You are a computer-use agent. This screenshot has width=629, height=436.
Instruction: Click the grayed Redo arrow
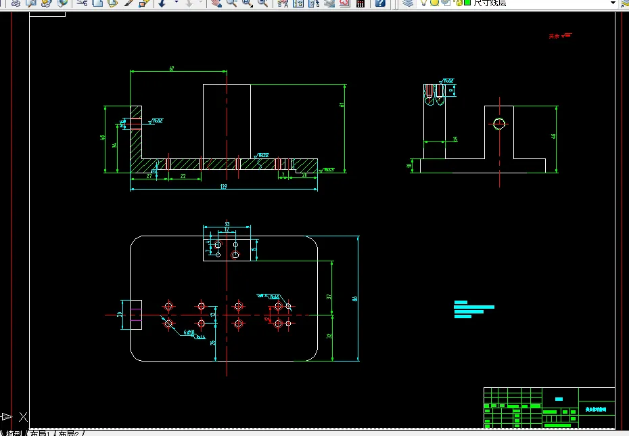click(x=189, y=3)
